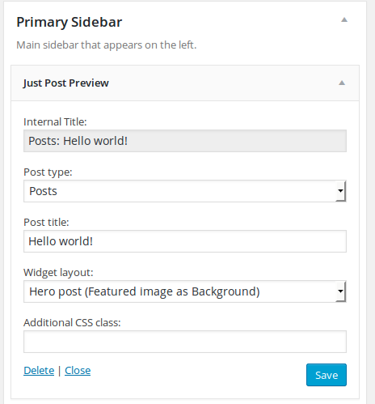Open the Widget layout select showing Hero post
375x404 pixels.
[x=185, y=291]
